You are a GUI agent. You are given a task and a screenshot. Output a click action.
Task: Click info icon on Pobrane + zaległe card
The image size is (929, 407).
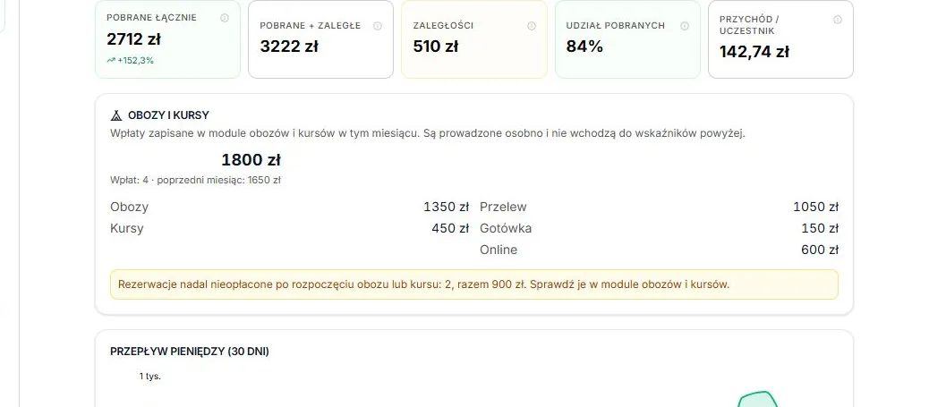(x=378, y=25)
